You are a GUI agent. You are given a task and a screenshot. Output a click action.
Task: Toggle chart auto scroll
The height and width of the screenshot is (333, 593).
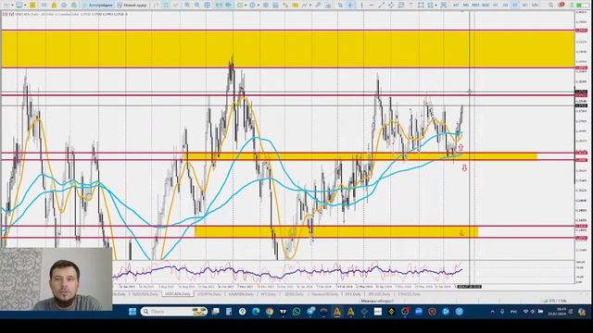219,6
